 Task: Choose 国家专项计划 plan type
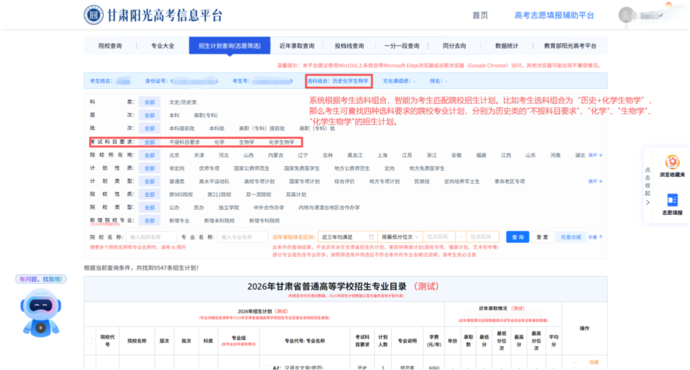(x=304, y=181)
